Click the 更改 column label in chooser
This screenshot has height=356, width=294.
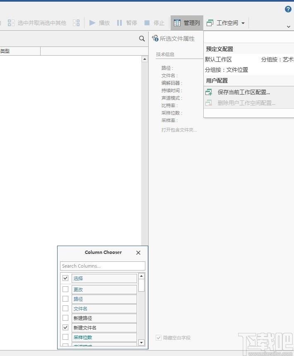(x=104, y=290)
